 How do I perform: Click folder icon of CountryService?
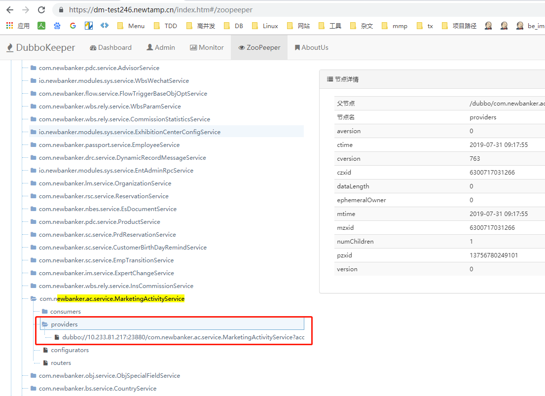[x=34, y=388]
